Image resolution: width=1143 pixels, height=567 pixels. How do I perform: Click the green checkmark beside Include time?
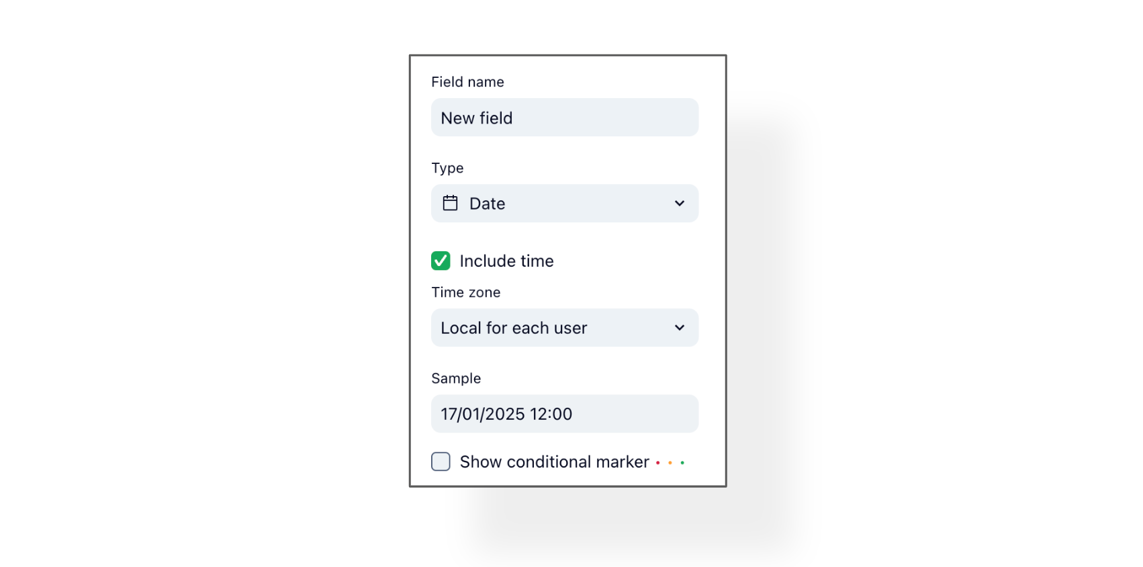(441, 261)
